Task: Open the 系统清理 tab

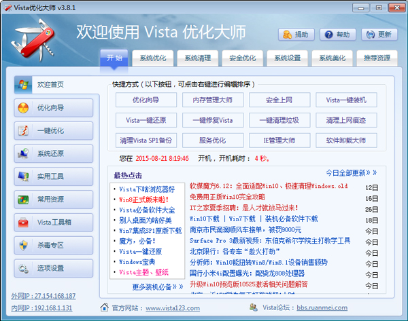Action: [197, 58]
